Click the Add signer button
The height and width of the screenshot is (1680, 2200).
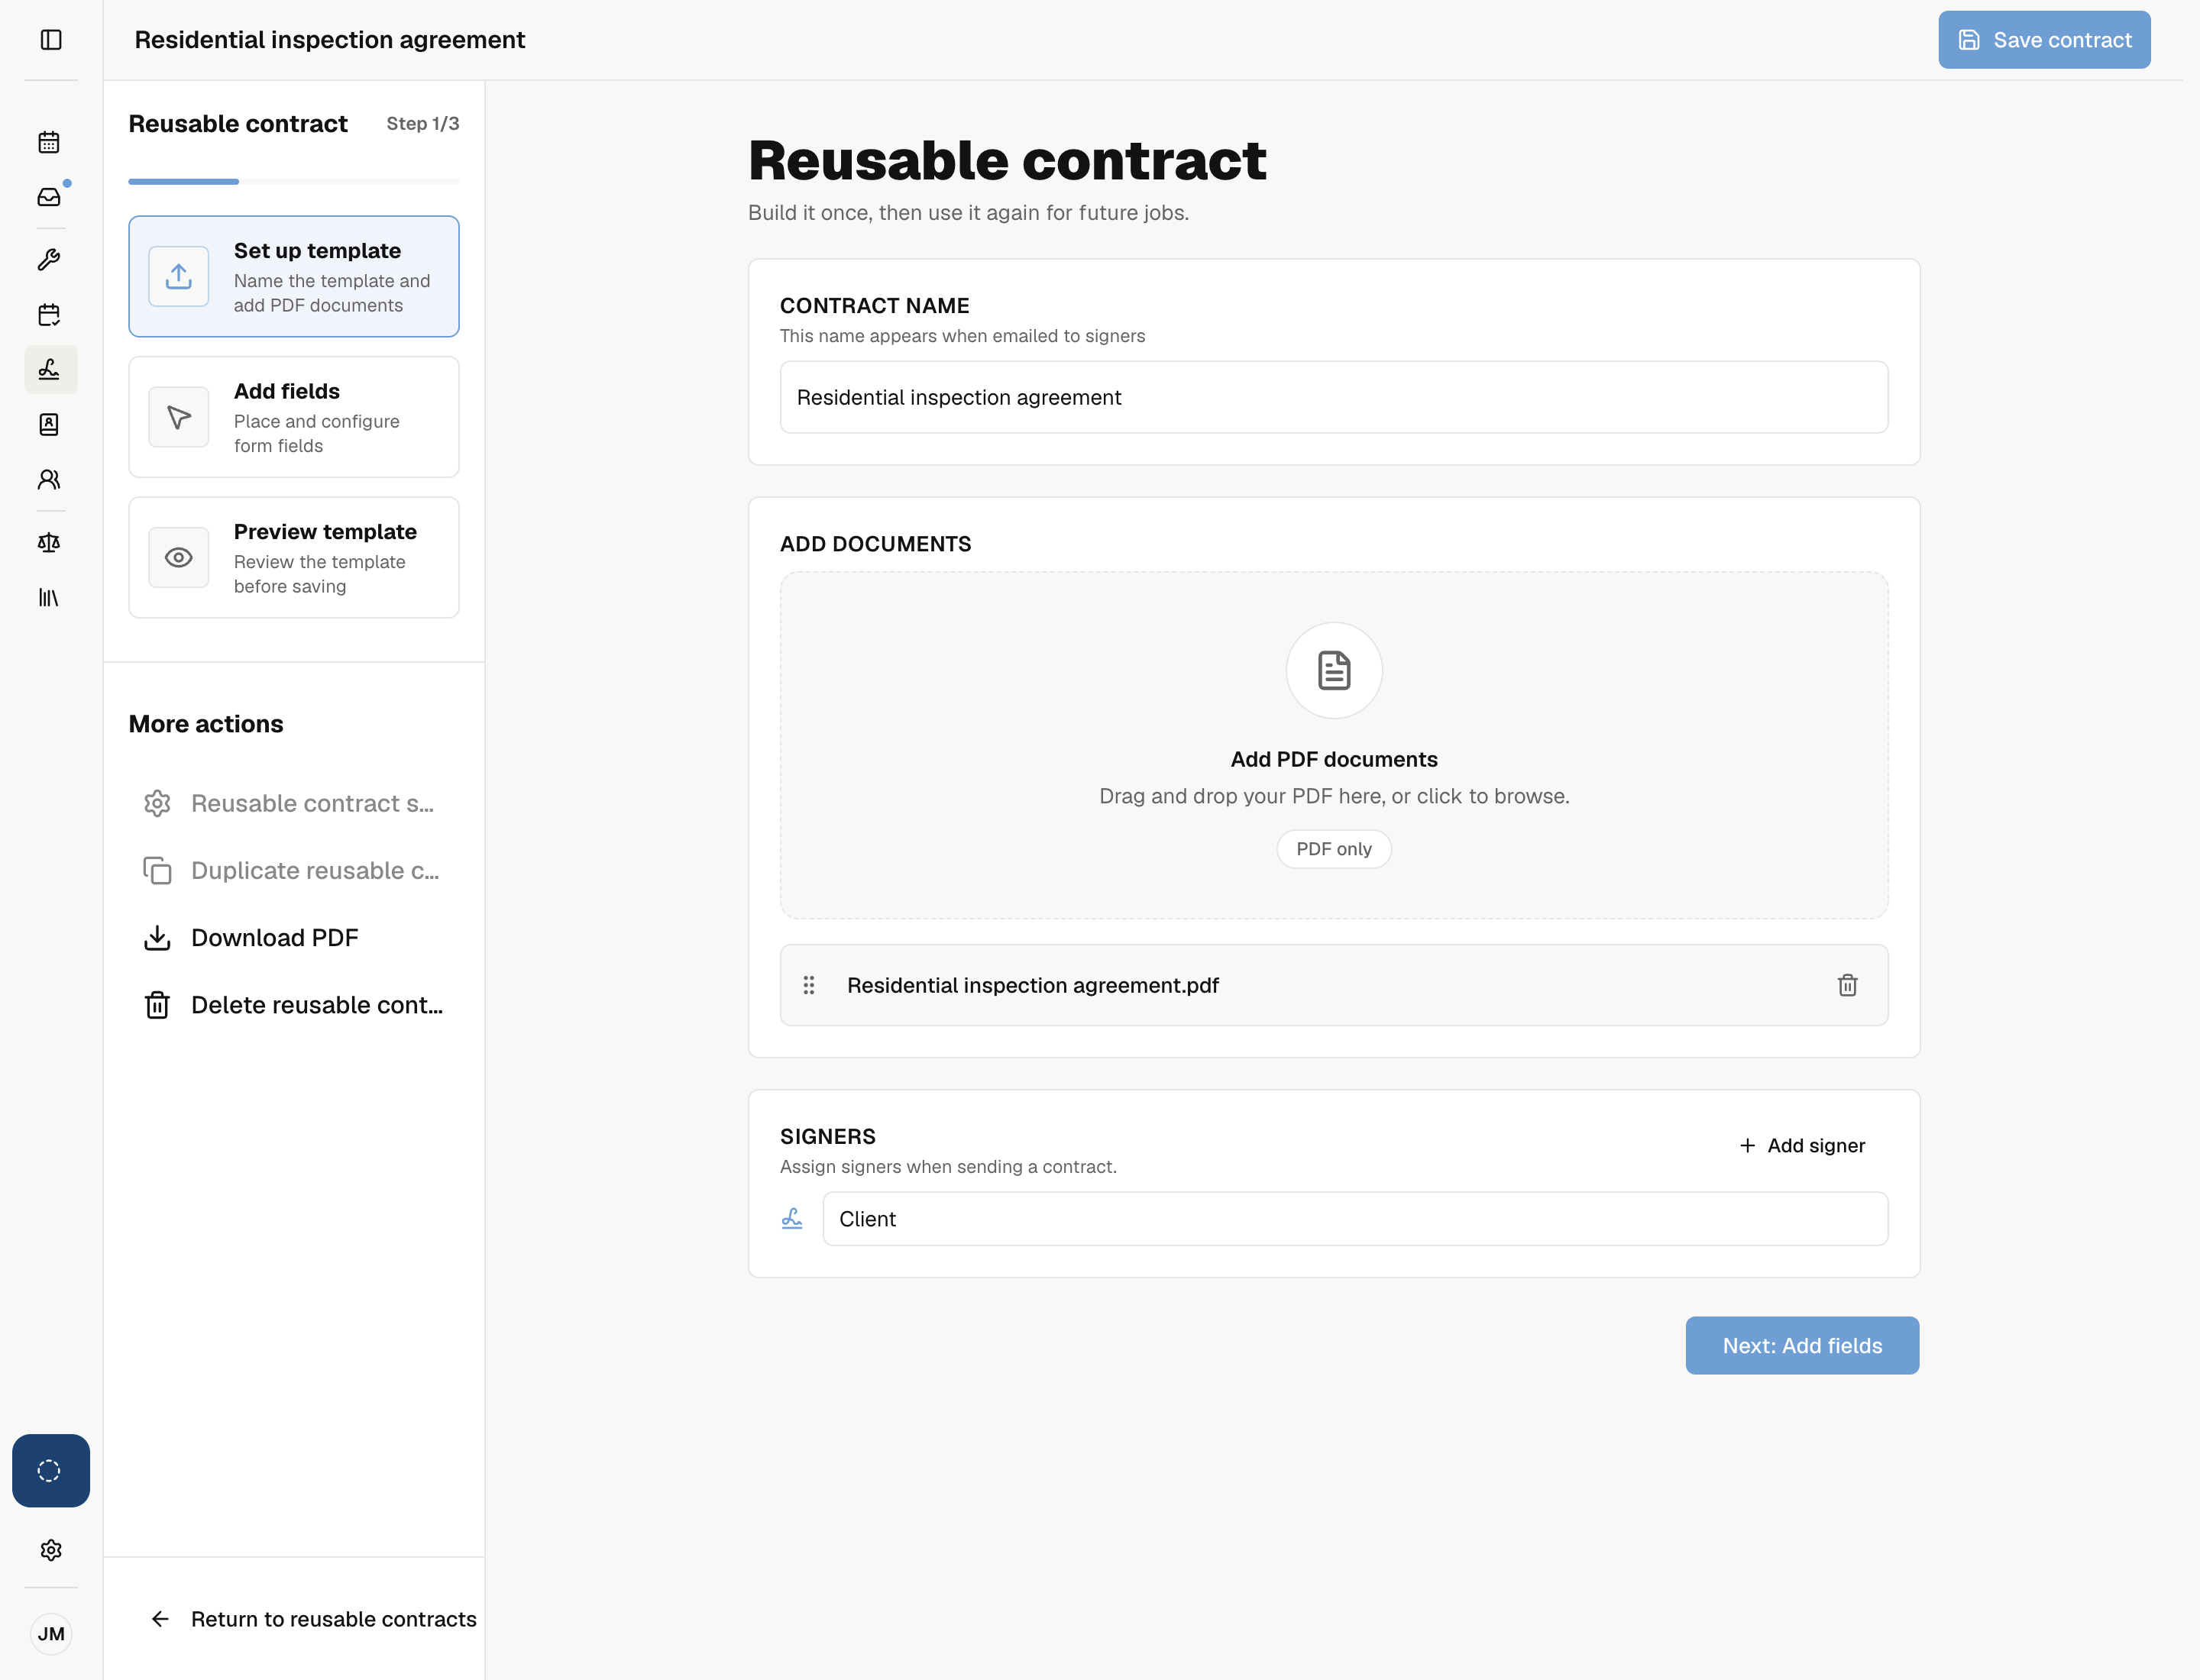(x=1802, y=1146)
